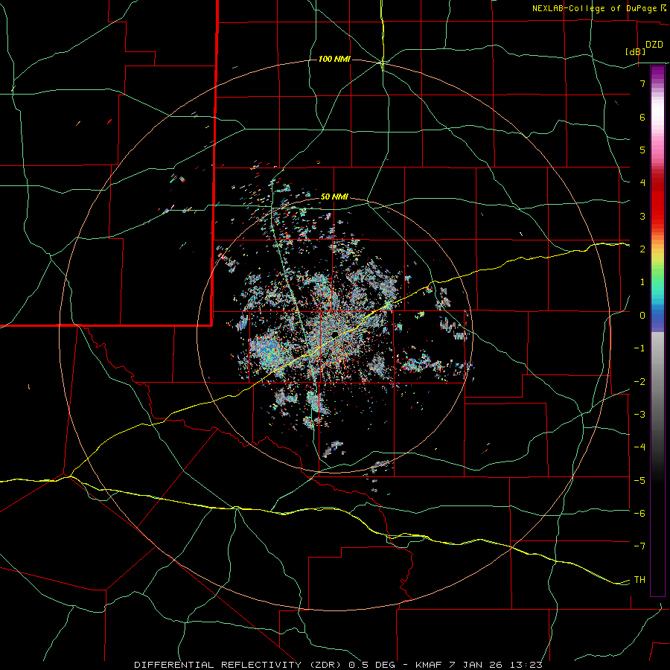Click the -7 value on color scale
The height and width of the screenshot is (670, 670).
pyautogui.click(x=639, y=546)
